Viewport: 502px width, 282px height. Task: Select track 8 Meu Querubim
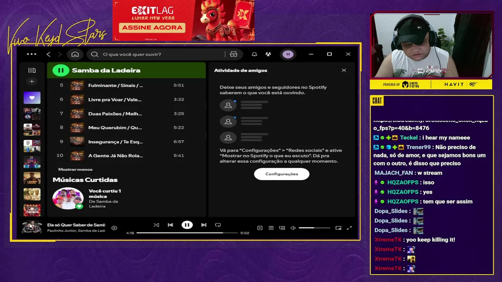pos(126,128)
